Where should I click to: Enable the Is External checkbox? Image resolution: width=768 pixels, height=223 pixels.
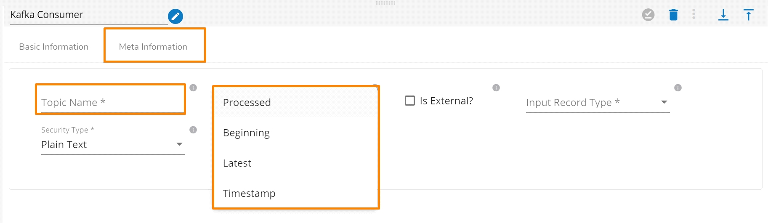pyautogui.click(x=409, y=101)
